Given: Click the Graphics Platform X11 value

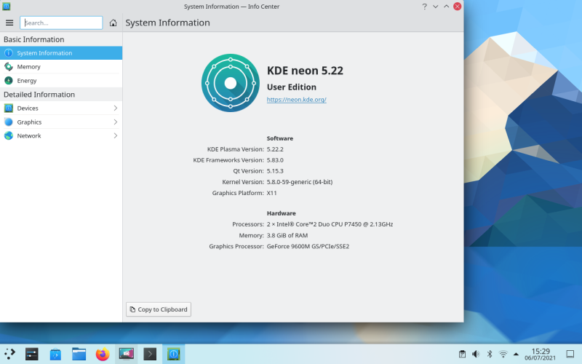Looking at the screenshot, I should click(271, 193).
